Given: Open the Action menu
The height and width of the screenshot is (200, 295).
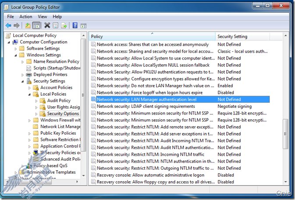Looking at the screenshot, I should [x=26, y=17].
